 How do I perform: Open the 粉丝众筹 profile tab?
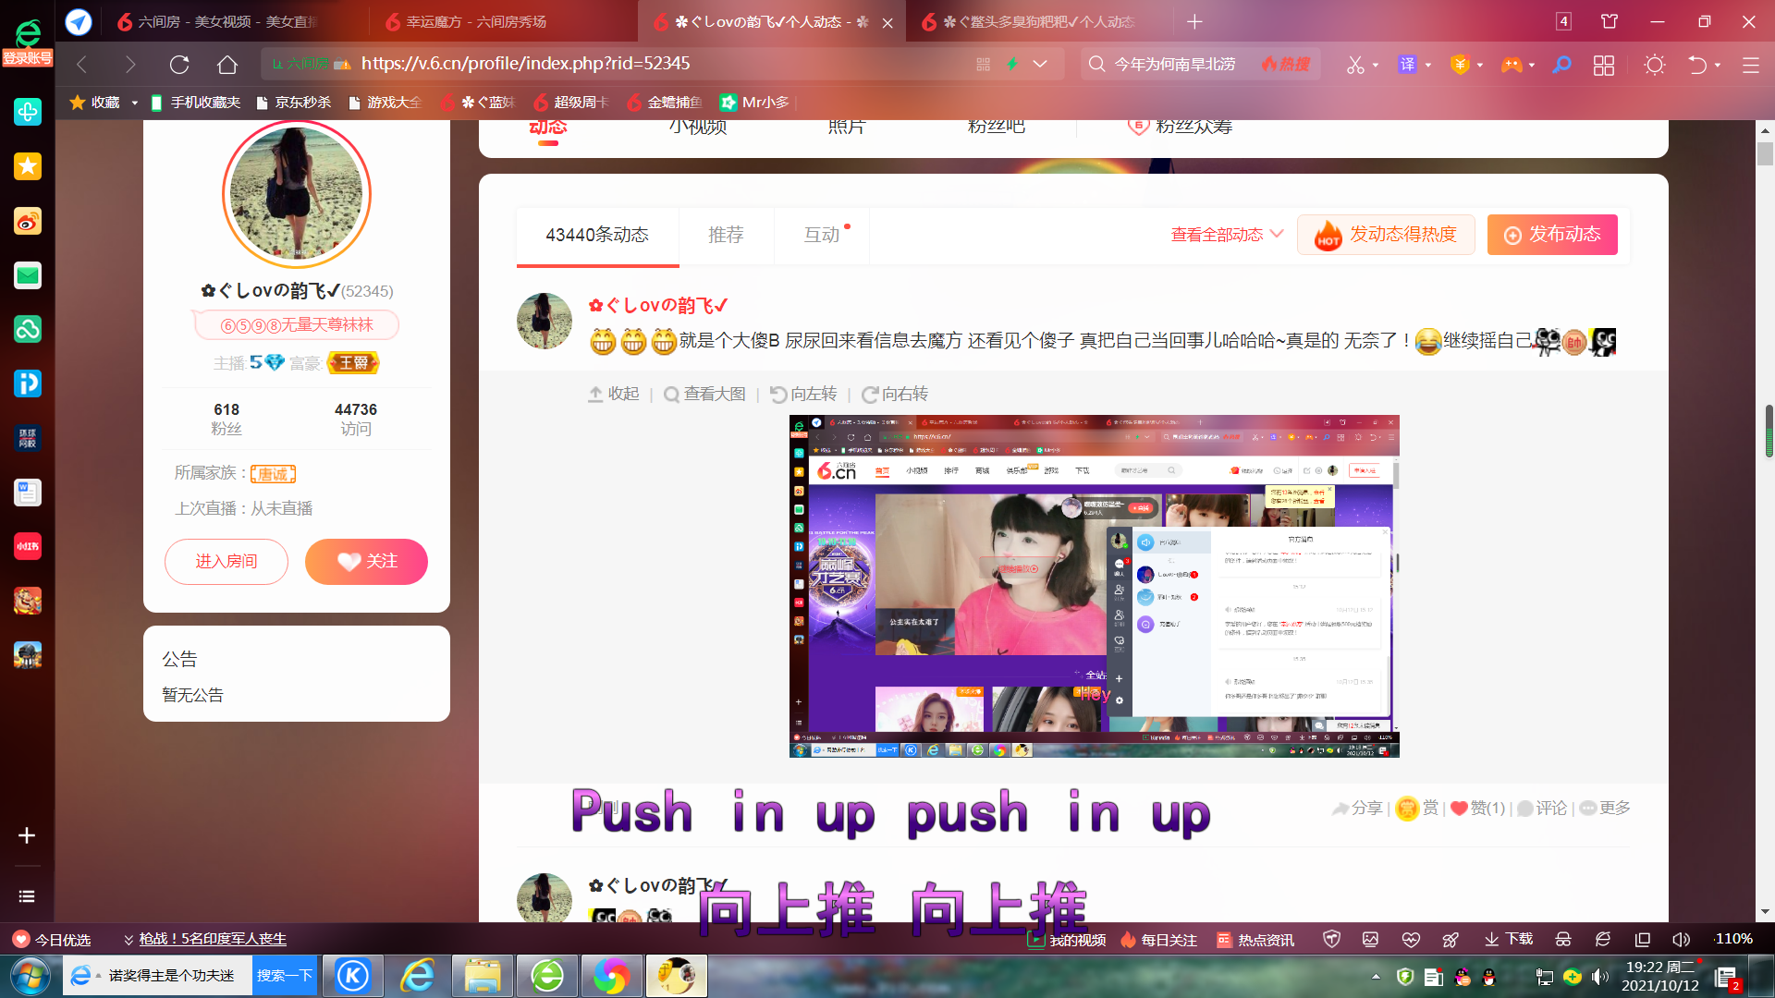click(x=1181, y=127)
